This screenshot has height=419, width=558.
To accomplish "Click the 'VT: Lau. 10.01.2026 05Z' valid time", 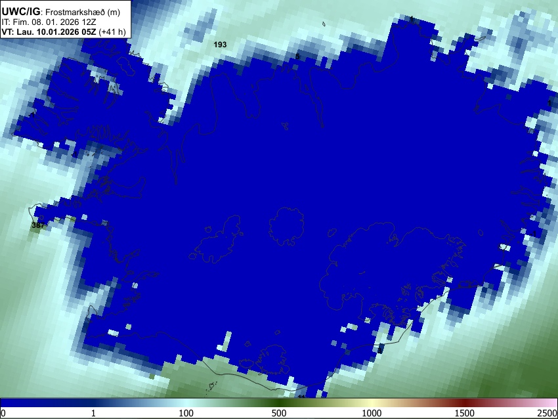I will click(49, 32).
